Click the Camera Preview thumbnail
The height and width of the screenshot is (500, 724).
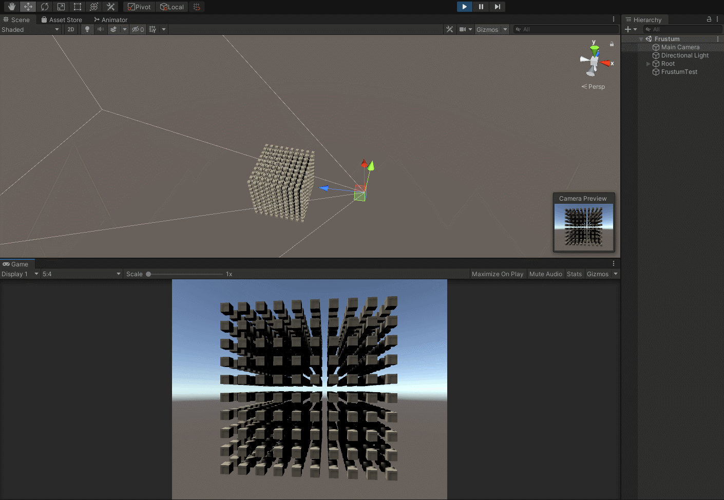[x=584, y=227]
